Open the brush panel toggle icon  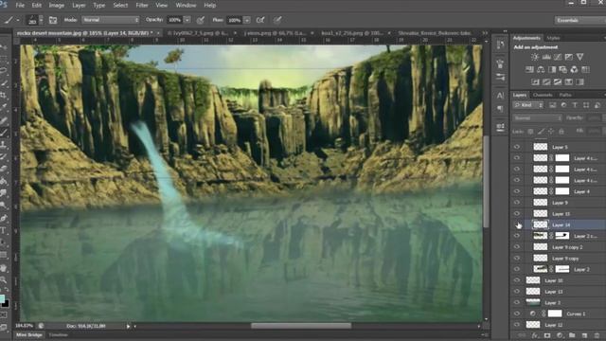click(x=53, y=20)
